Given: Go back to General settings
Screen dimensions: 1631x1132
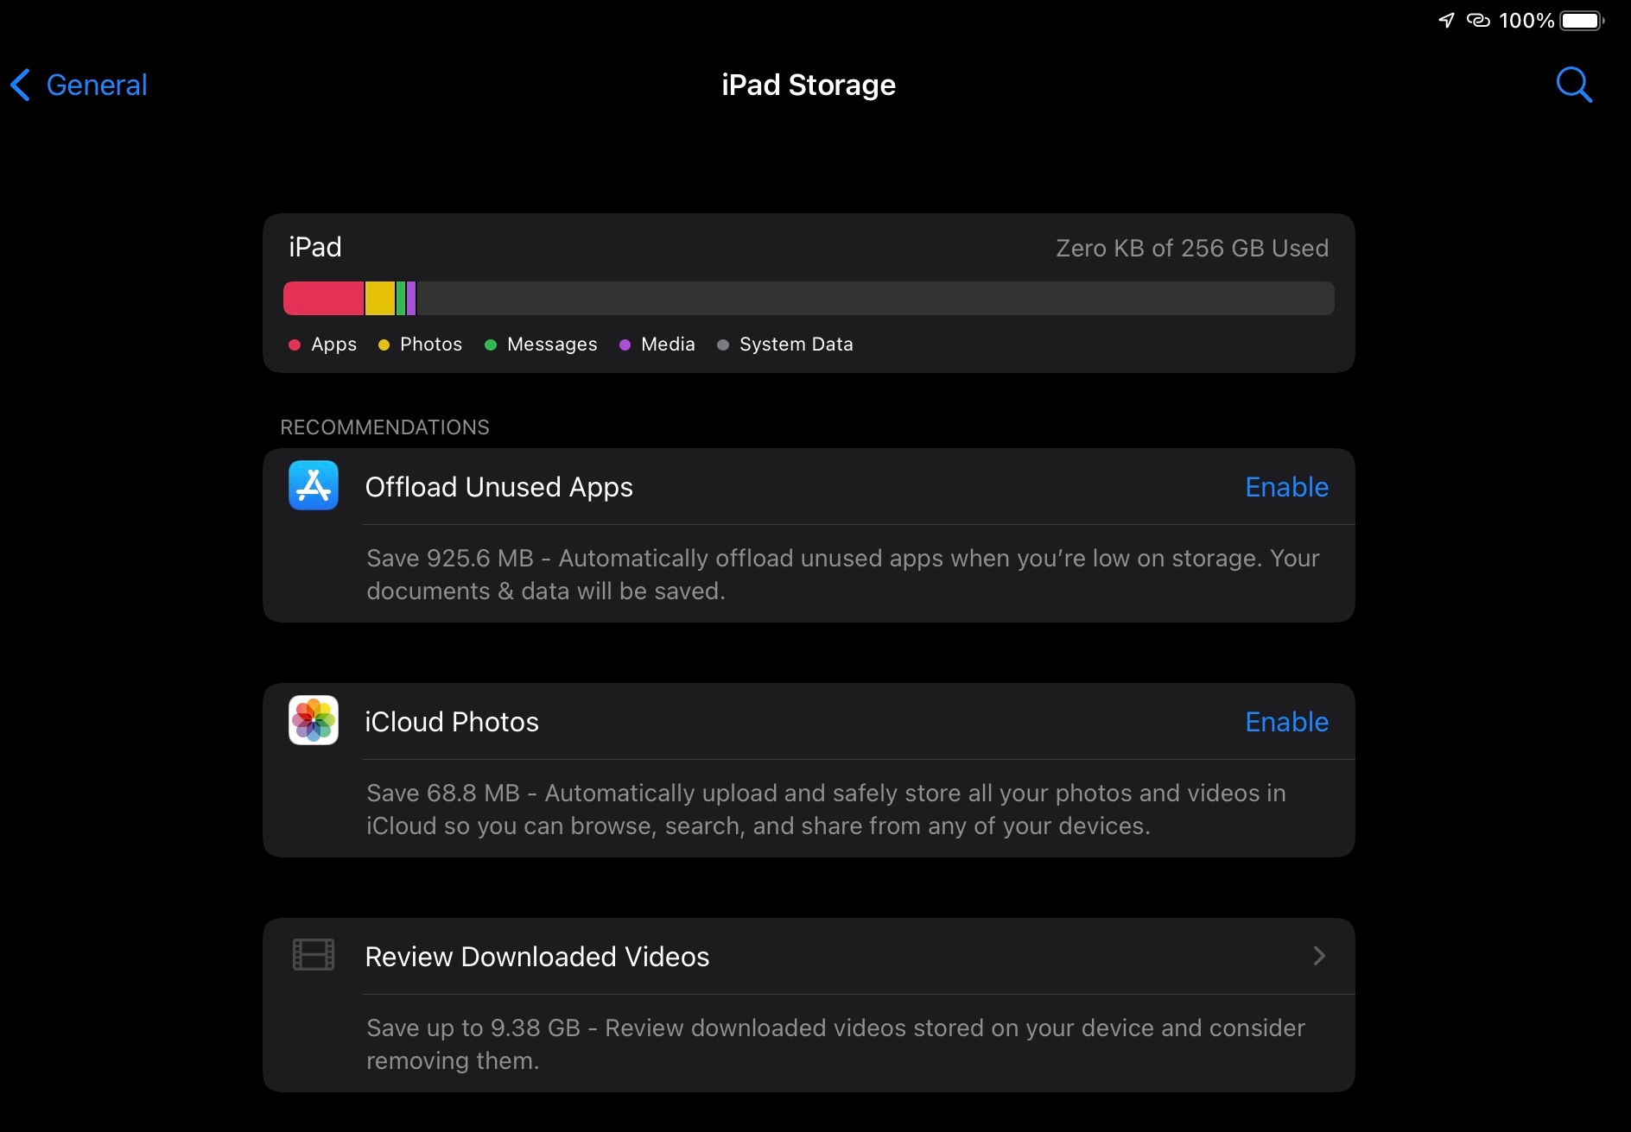Looking at the screenshot, I should coord(96,85).
